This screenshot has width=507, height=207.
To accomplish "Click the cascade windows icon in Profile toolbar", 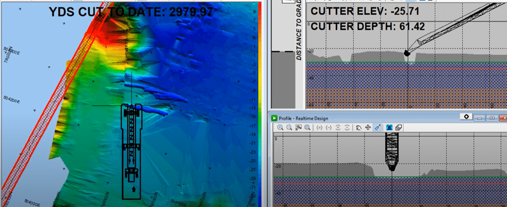I will 399,128.
